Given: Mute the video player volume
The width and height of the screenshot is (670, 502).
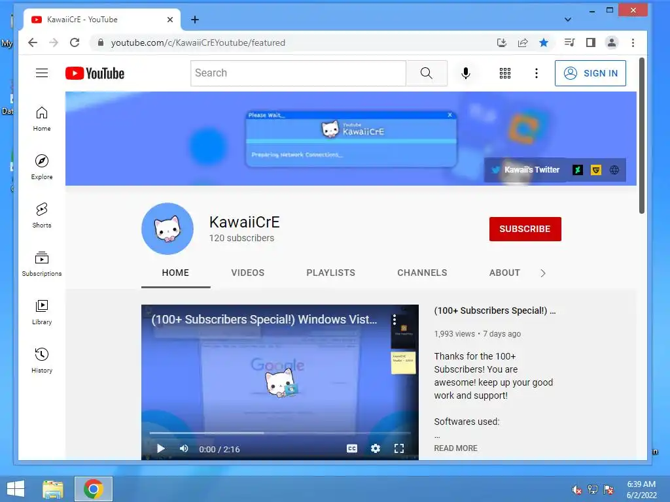Looking at the screenshot, I should click(184, 448).
